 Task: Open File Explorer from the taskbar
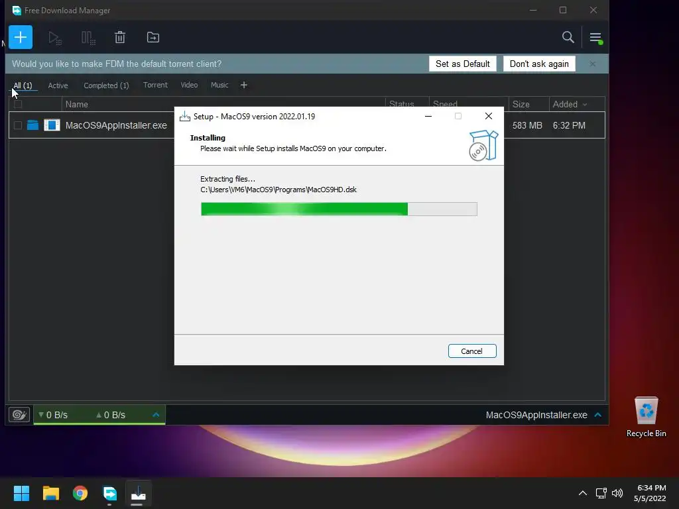pos(50,493)
